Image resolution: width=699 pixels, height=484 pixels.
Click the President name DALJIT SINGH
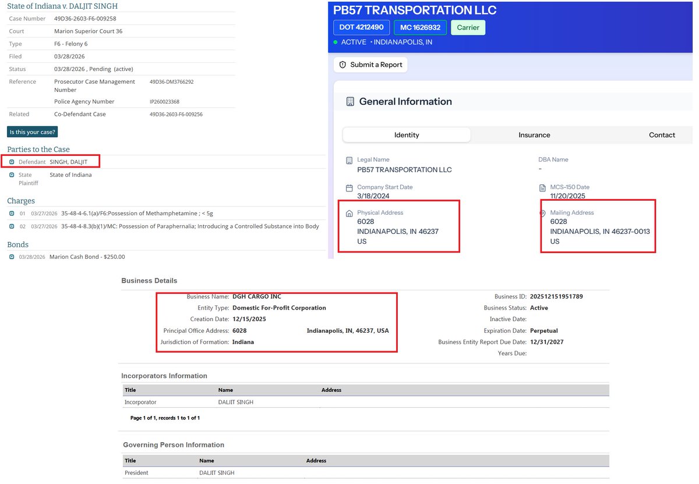click(x=217, y=473)
